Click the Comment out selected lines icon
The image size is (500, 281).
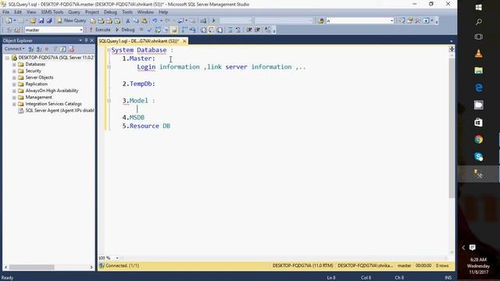[230, 30]
